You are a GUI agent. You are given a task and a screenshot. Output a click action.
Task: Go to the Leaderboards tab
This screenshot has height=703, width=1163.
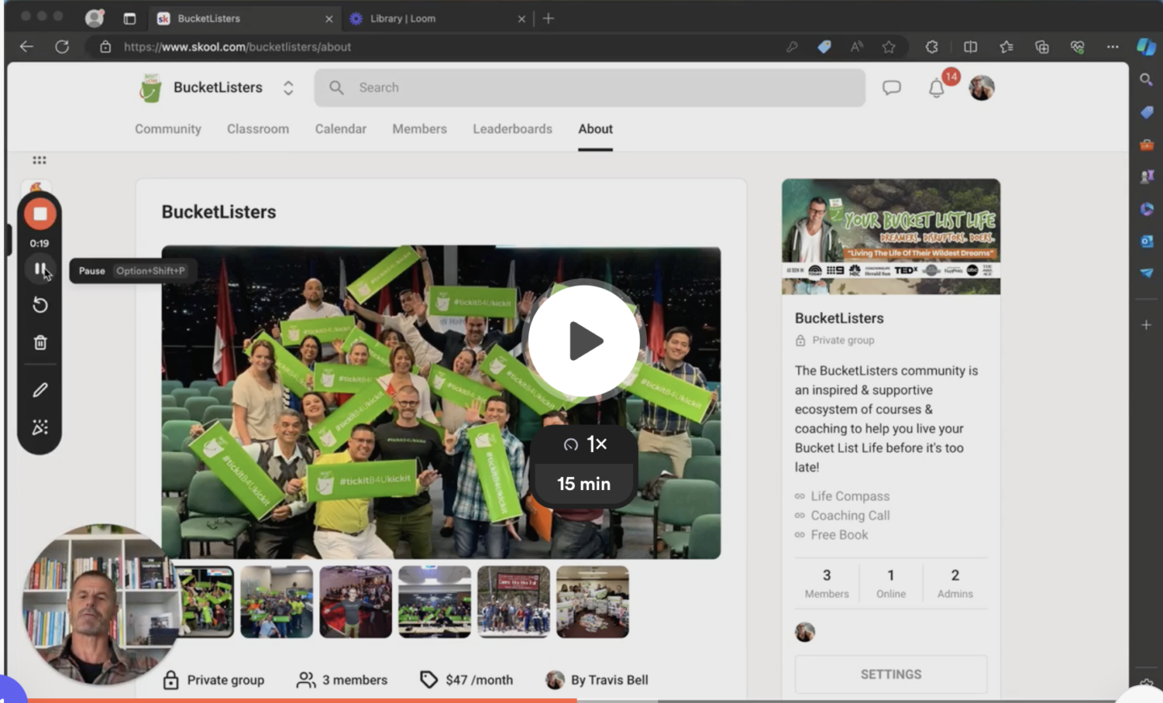tap(512, 129)
